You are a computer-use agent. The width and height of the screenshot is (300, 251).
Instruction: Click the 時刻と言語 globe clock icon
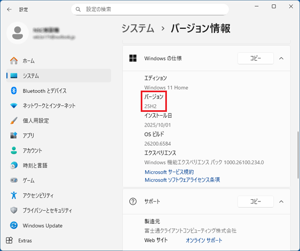(x=14, y=165)
